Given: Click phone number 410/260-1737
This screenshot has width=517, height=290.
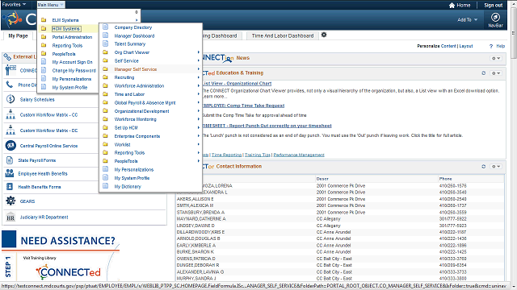Looking at the screenshot, I should (x=452, y=205).
